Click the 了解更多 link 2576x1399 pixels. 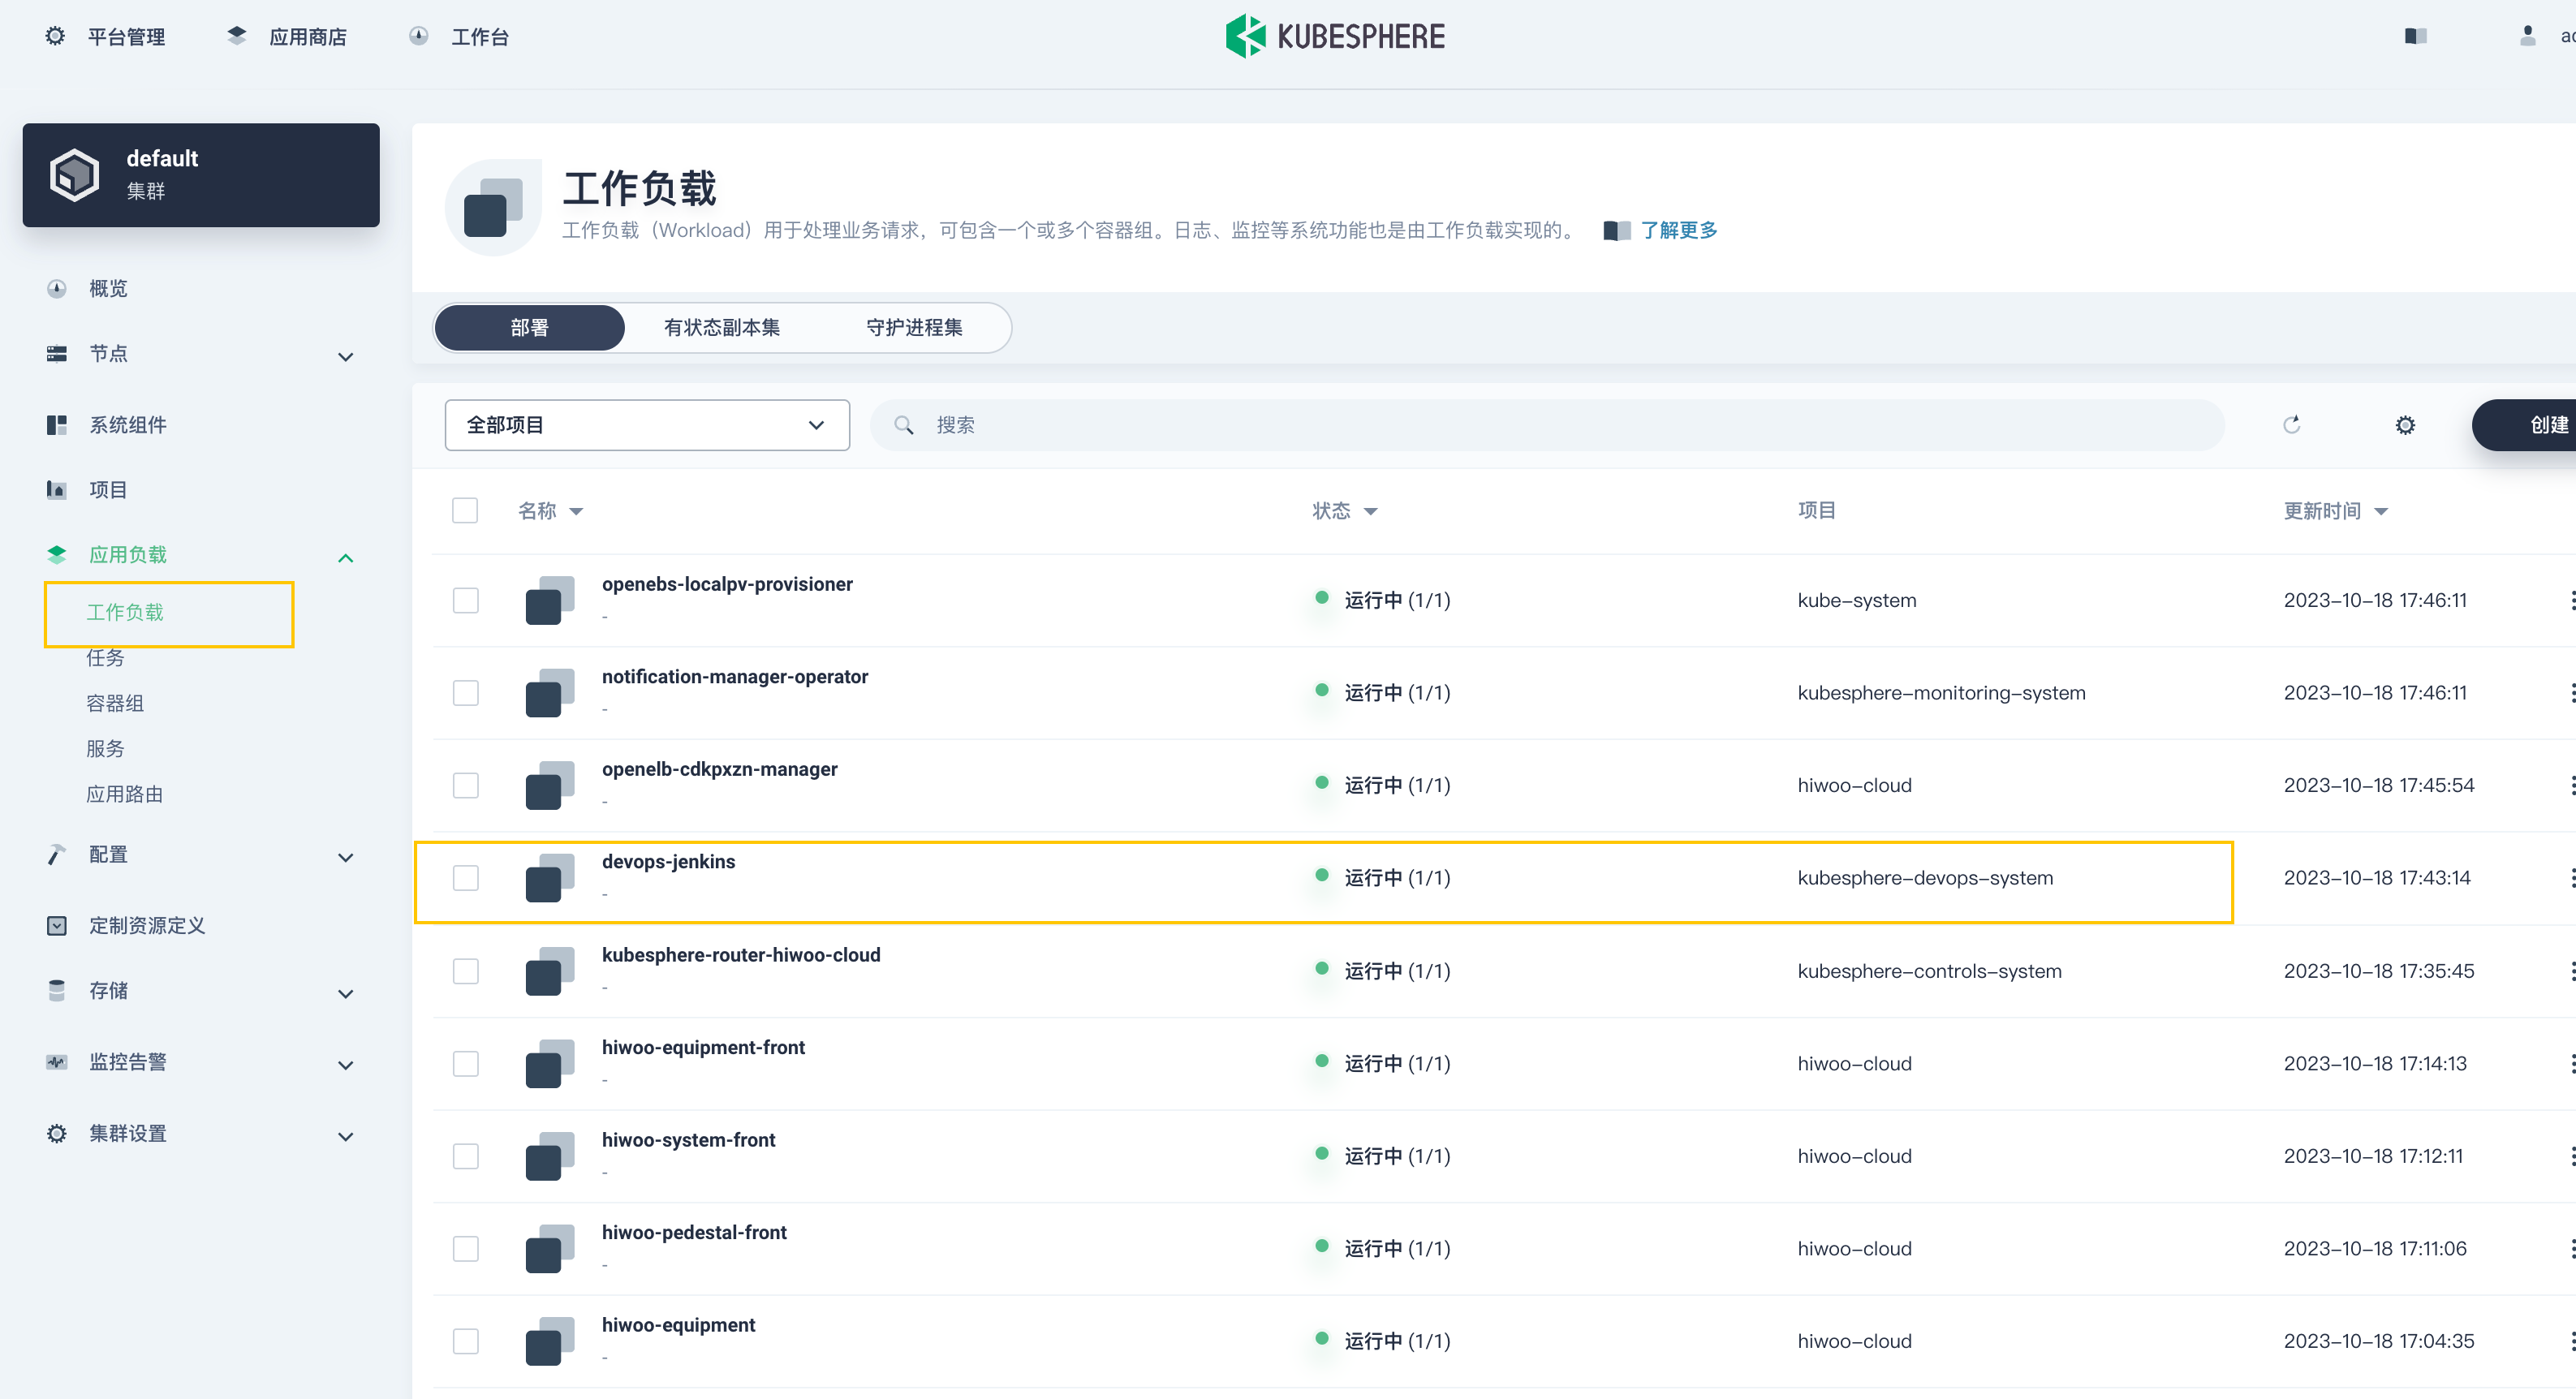pos(1678,230)
